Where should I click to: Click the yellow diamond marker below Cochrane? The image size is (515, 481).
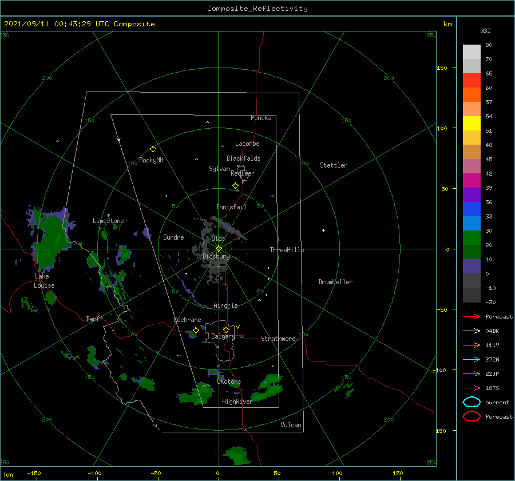tap(196, 331)
